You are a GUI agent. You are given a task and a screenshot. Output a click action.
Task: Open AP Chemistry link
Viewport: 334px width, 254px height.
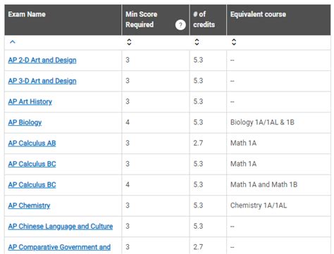29,205
